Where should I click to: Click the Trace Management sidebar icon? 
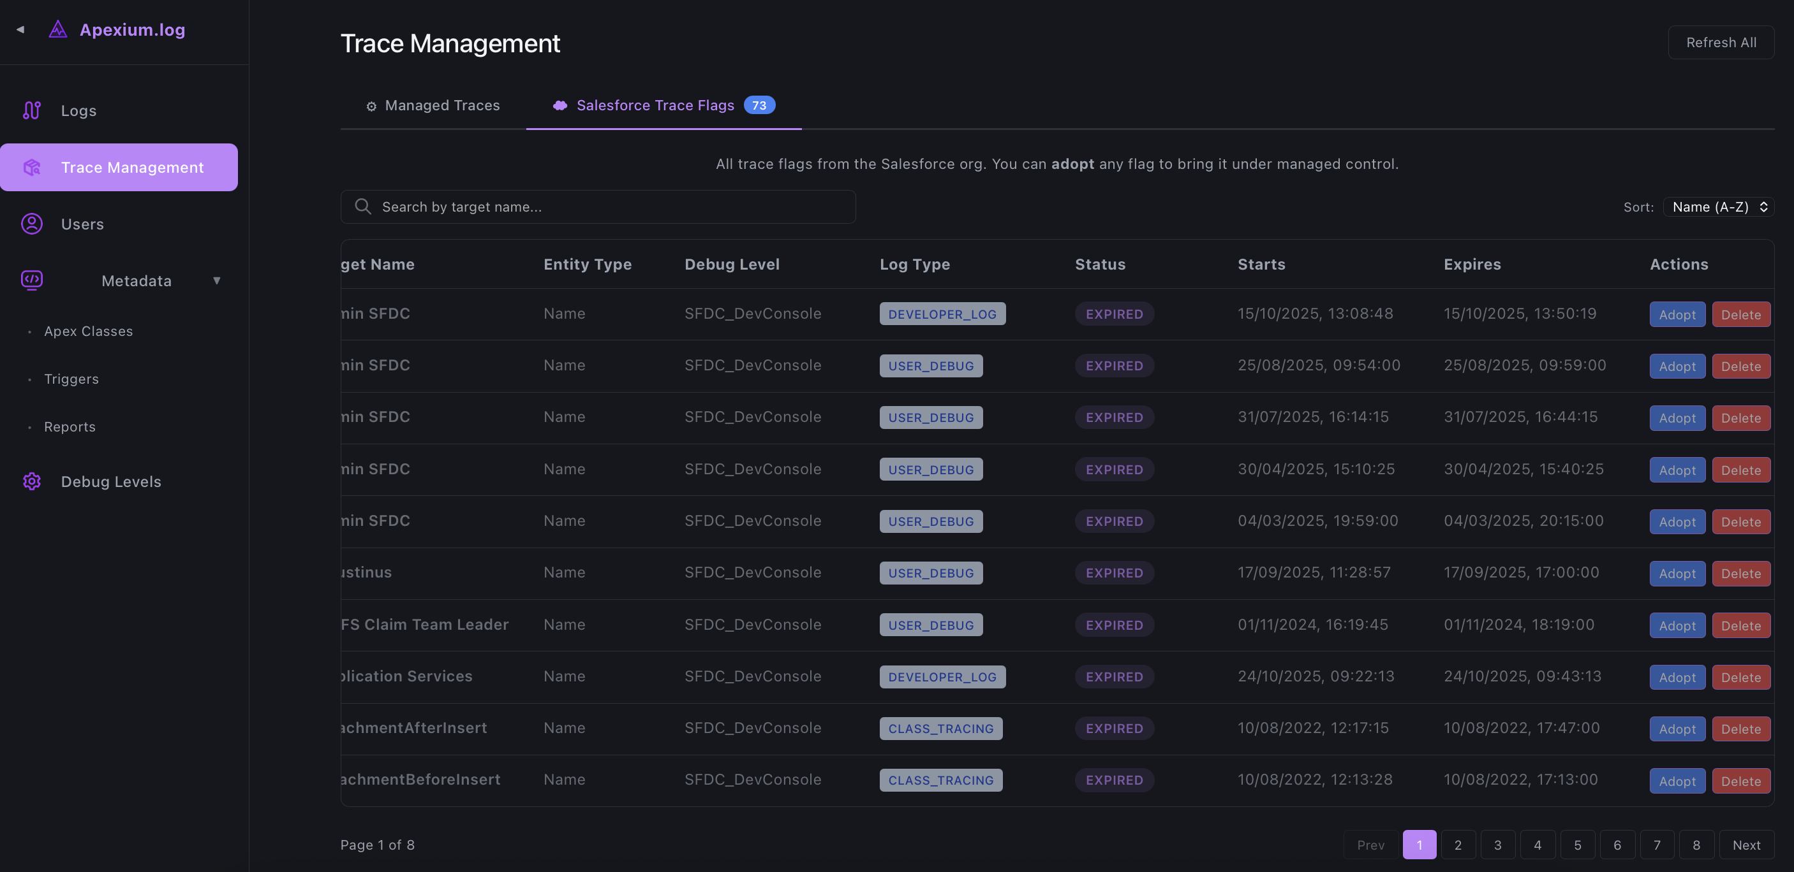click(32, 167)
